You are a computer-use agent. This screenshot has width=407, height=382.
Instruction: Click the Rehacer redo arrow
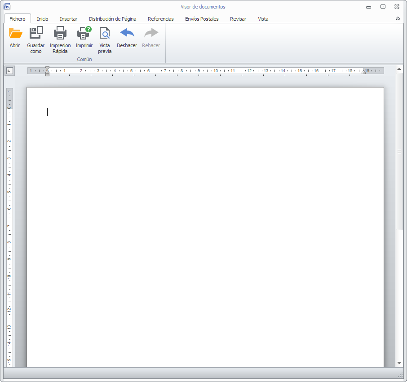(151, 33)
